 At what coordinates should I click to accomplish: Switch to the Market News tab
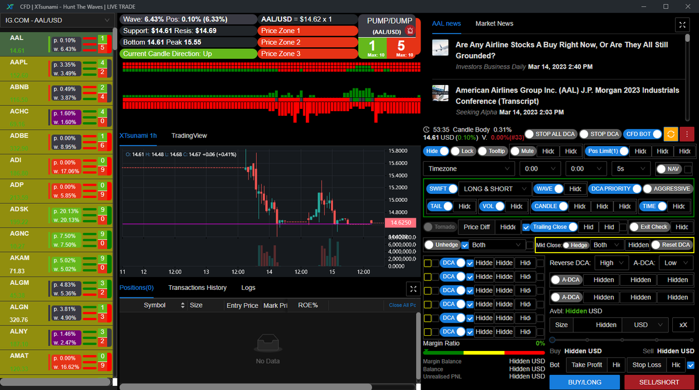(495, 23)
